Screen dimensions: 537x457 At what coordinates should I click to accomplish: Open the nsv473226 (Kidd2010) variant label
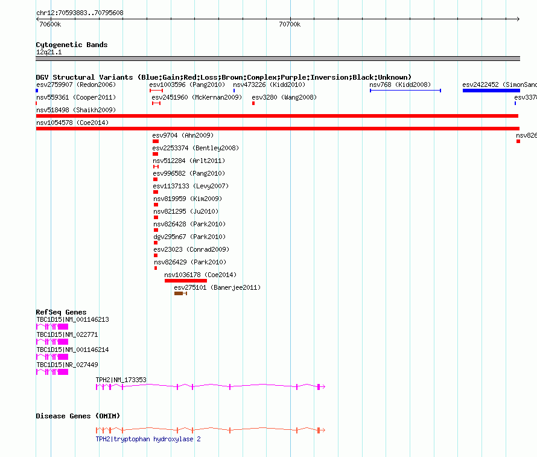(x=269, y=85)
